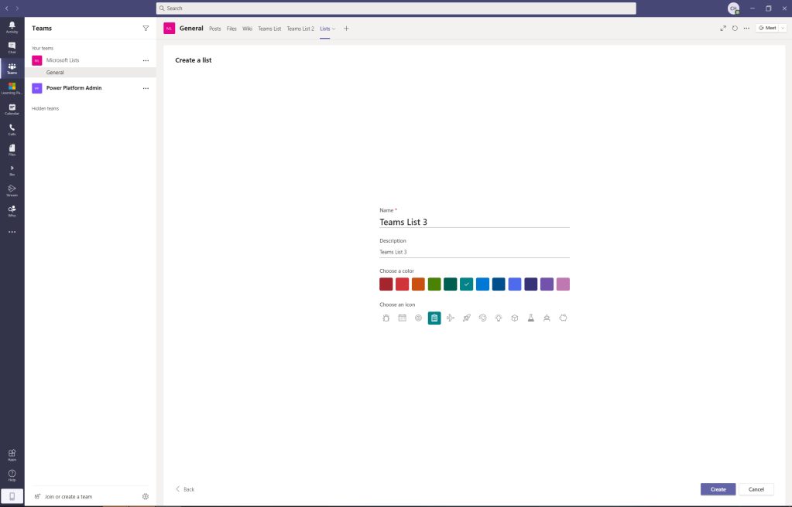Click the Create button
This screenshot has width=792, height=507.
click(718, 489)
